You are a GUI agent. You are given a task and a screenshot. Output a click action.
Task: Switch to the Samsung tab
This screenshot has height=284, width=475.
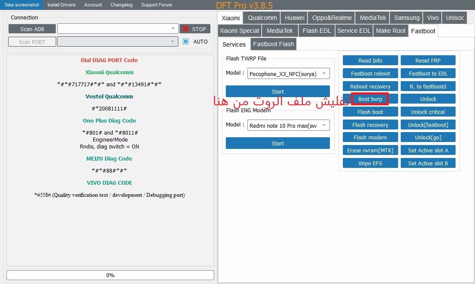[406, 18]
